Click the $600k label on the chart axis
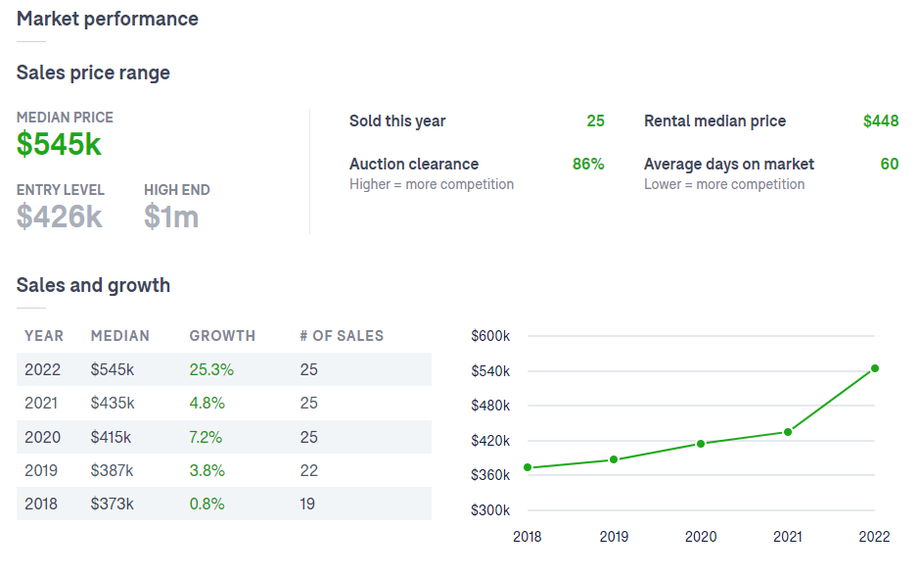Viewport: 921px width, 577px height. pyautogui.click(x=490, y=336)
